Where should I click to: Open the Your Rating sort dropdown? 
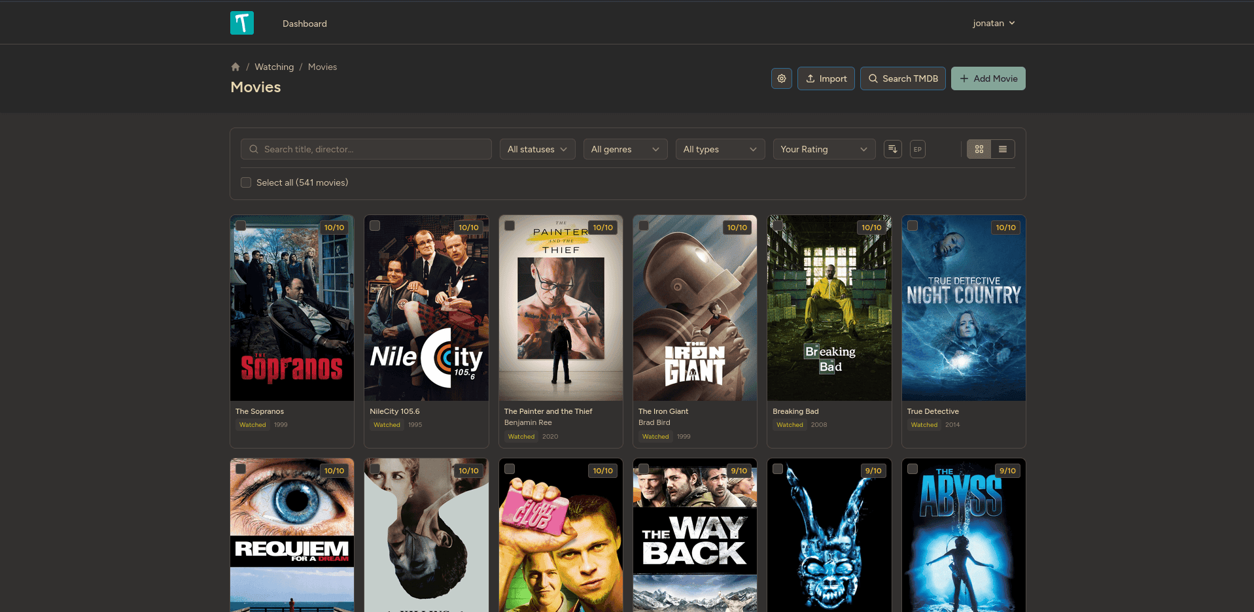tap(823, 149)
